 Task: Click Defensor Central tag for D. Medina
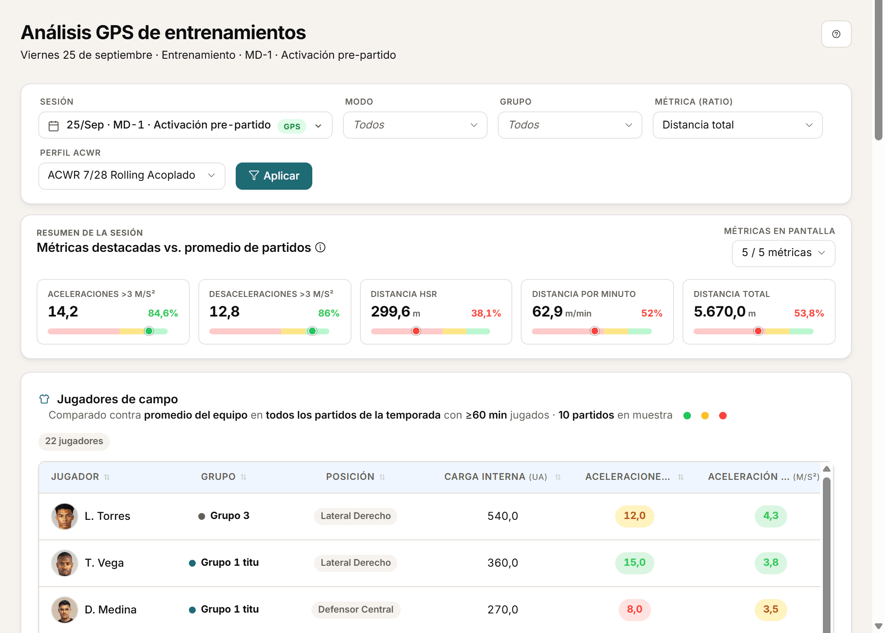pos(356,610)
